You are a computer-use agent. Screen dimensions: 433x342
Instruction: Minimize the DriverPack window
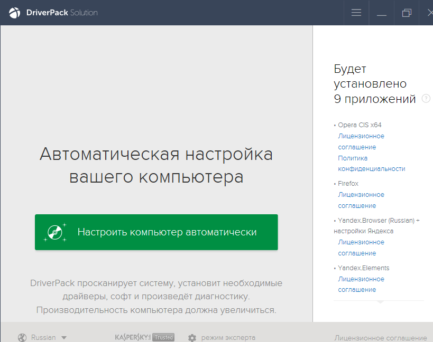pyautogui.click(x=382, y=13)
